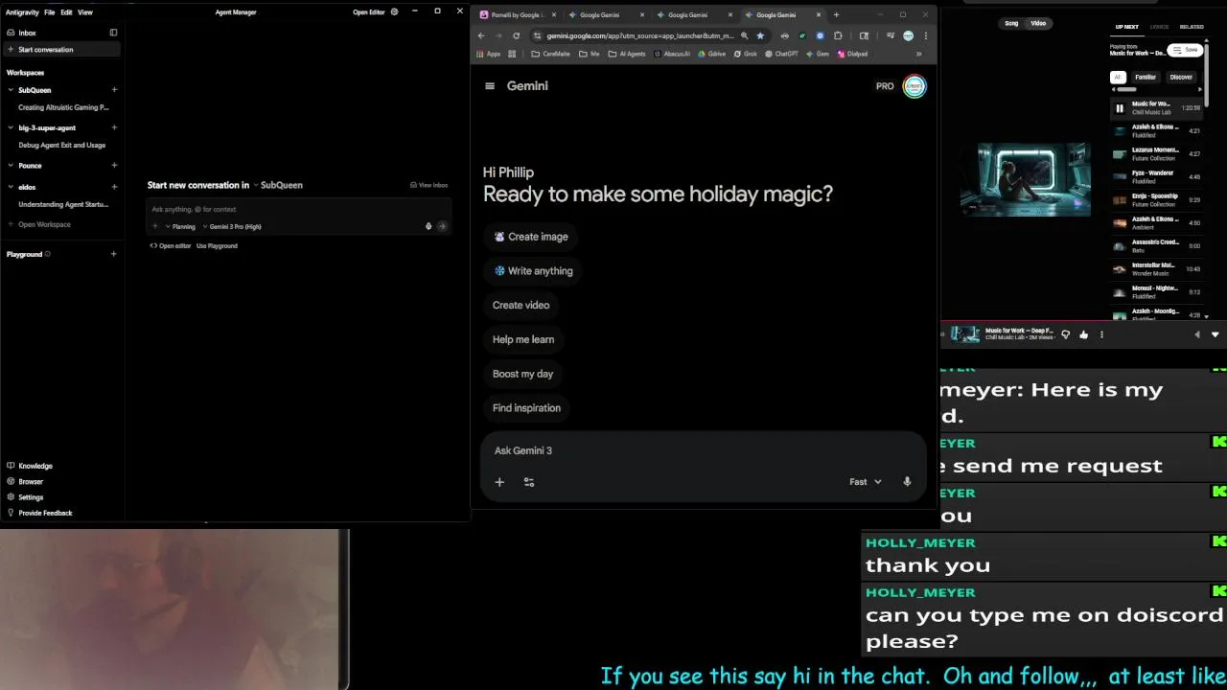The image size is (1227, 690).
Task: Open the Chrome extensions puzzle icon
Action: [x=838, y=35]
